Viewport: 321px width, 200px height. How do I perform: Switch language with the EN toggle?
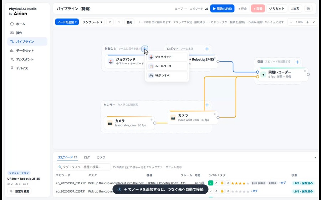tap(308, 9)
